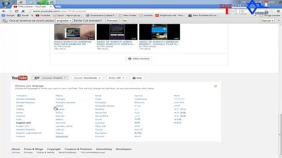Close the translate bar
Viewport: 282px width, 158px height.
pos(279,21)
